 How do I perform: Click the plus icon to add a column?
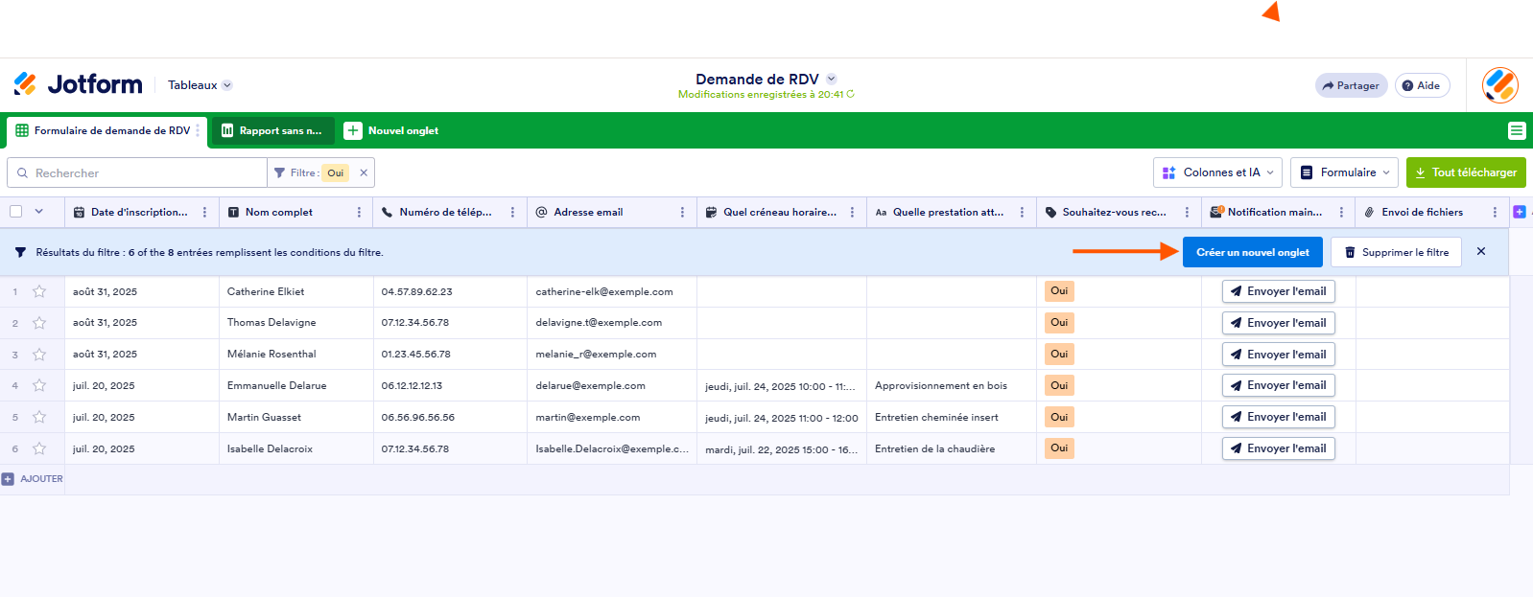1520,212
